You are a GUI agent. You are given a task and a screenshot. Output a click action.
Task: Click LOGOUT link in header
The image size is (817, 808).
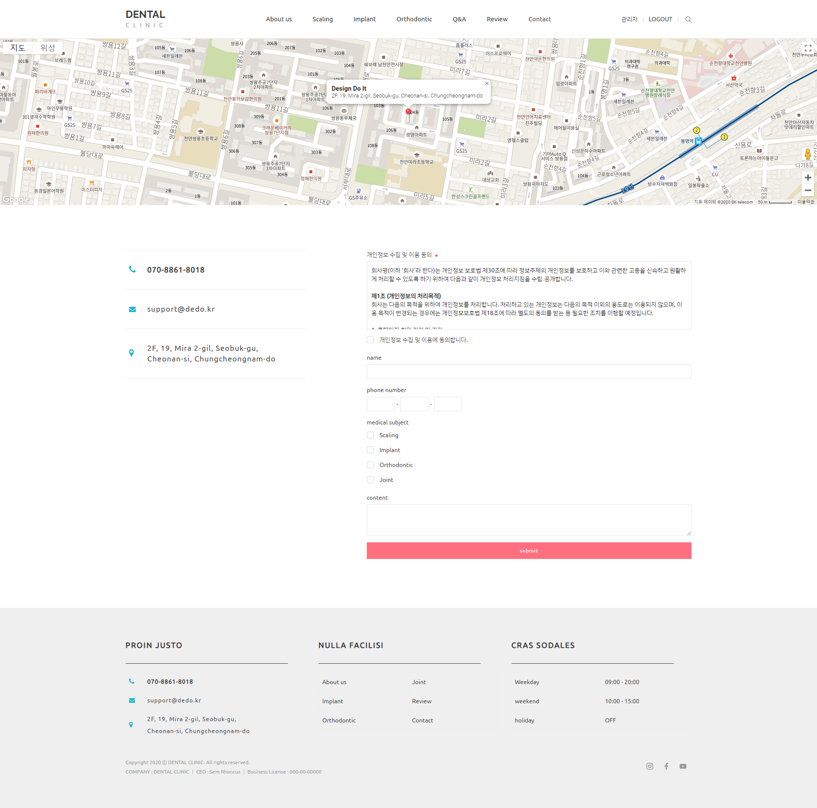click(x=660, y=19)
